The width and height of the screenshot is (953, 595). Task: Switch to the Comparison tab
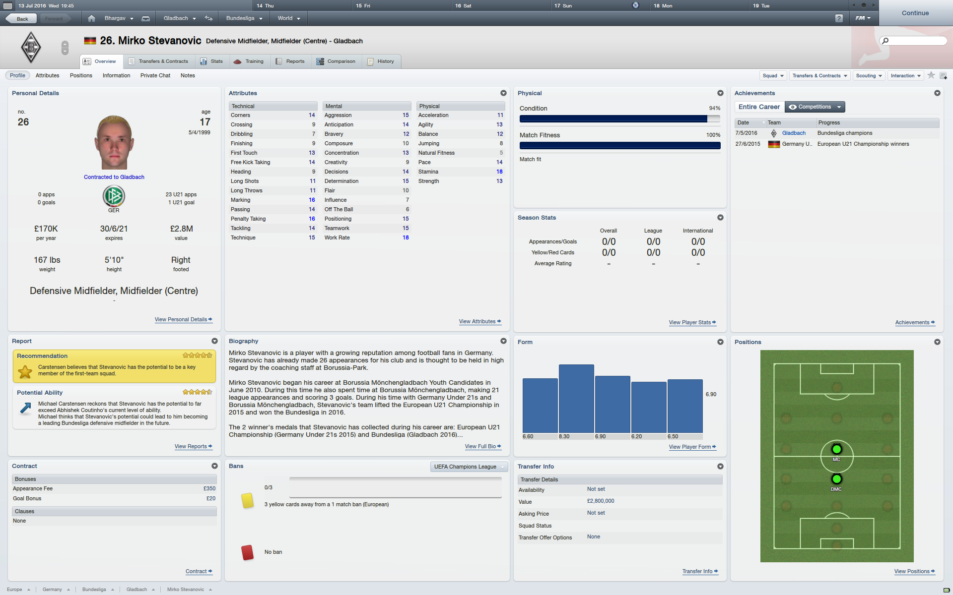(x=336, y=61)
